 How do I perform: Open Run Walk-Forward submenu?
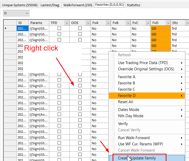[134, 138]
